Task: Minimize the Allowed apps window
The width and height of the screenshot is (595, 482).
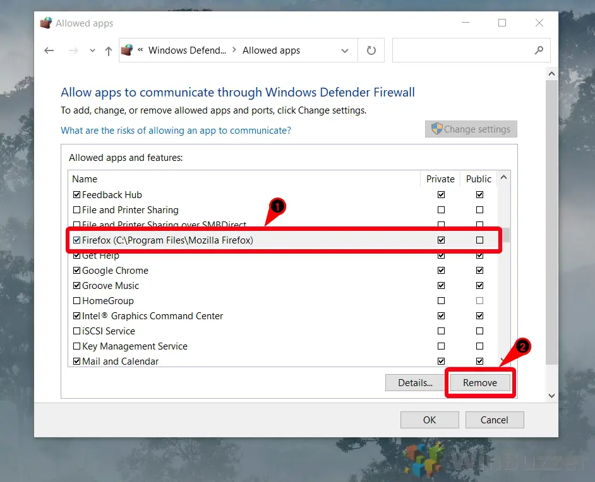Action: click(x=466, y=23)
